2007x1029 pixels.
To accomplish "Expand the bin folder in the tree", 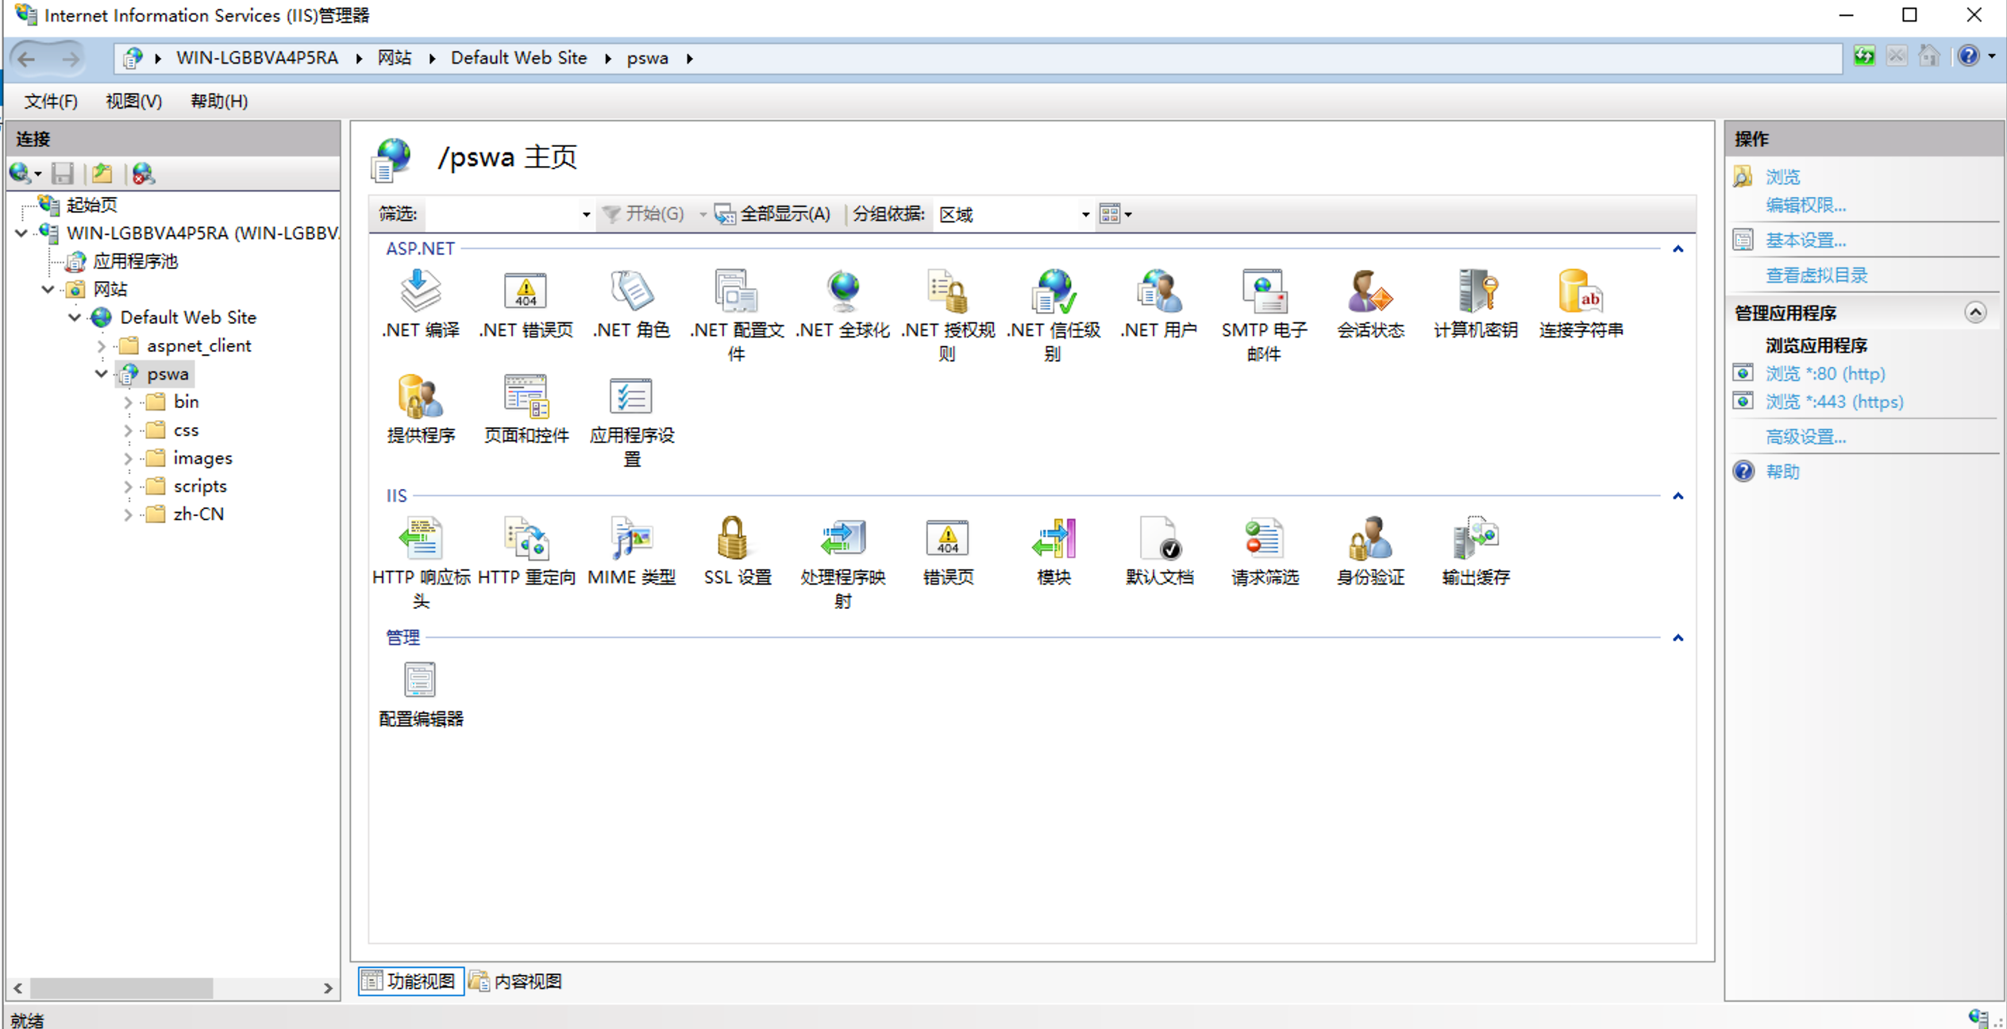I will [128, 402].
